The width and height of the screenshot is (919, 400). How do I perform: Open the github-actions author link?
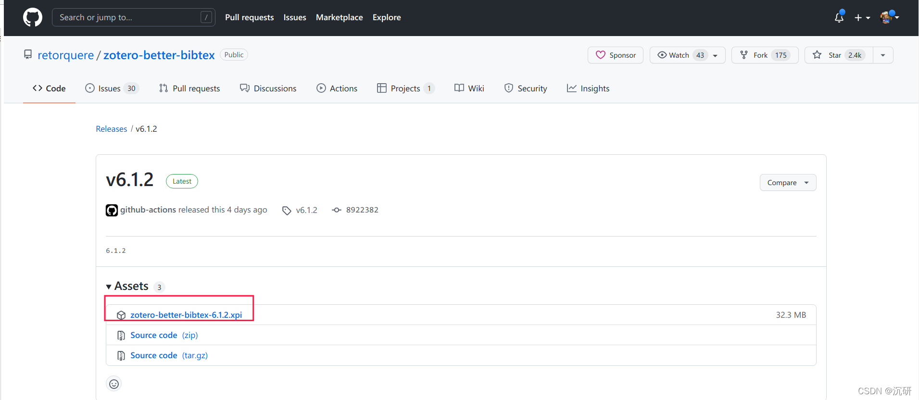click(148, 210)
